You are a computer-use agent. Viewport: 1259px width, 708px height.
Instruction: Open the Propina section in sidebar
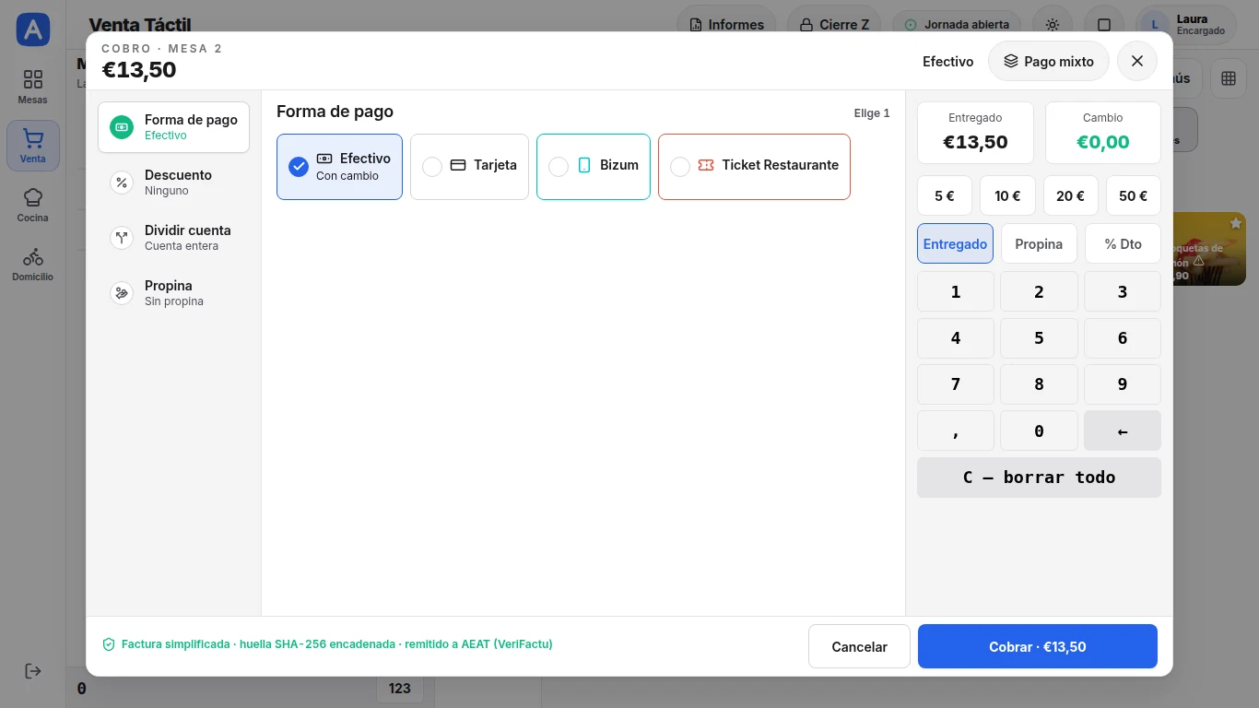pyautogui.click(x=173, y=293)
